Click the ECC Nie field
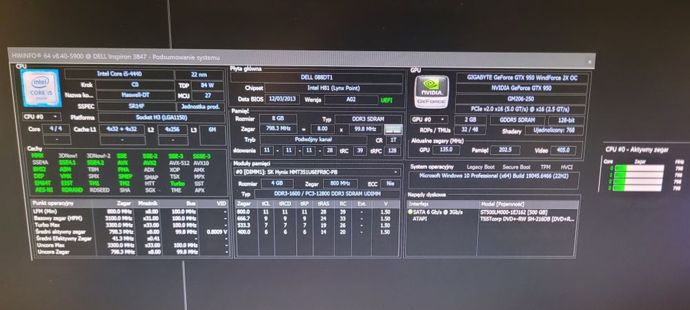This screenshot has height=310, width=690. [x=390, y=183]
